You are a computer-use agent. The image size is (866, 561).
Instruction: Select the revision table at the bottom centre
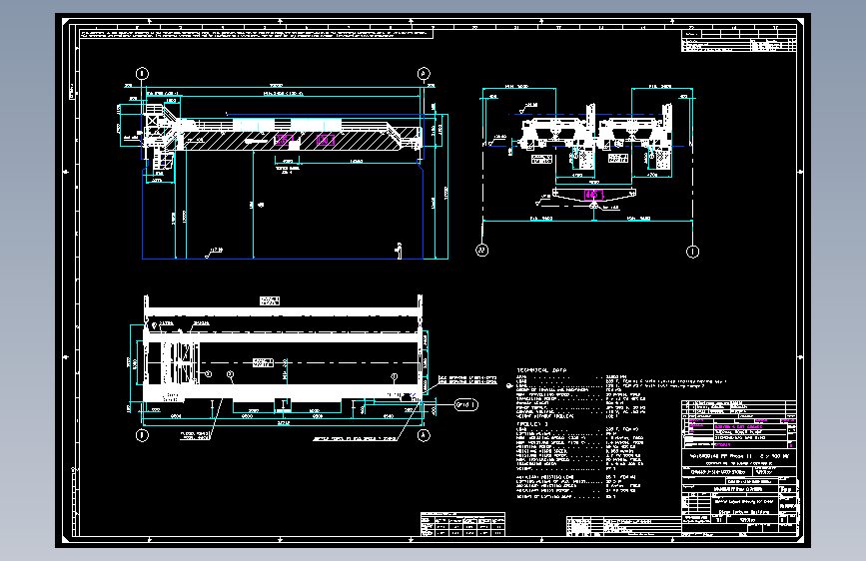click(462, 524)
